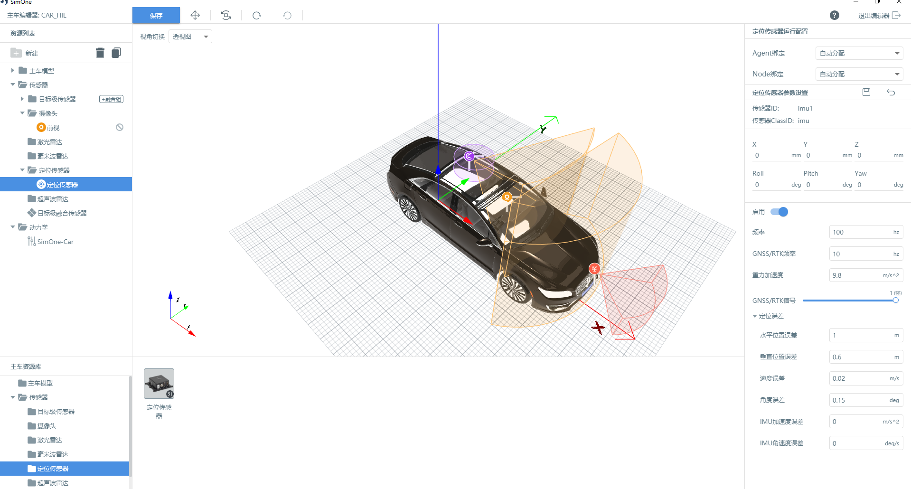Delete the resource with the trash icon
The width and height of the screenshot is (911, 489).
(x=100, y=53)
